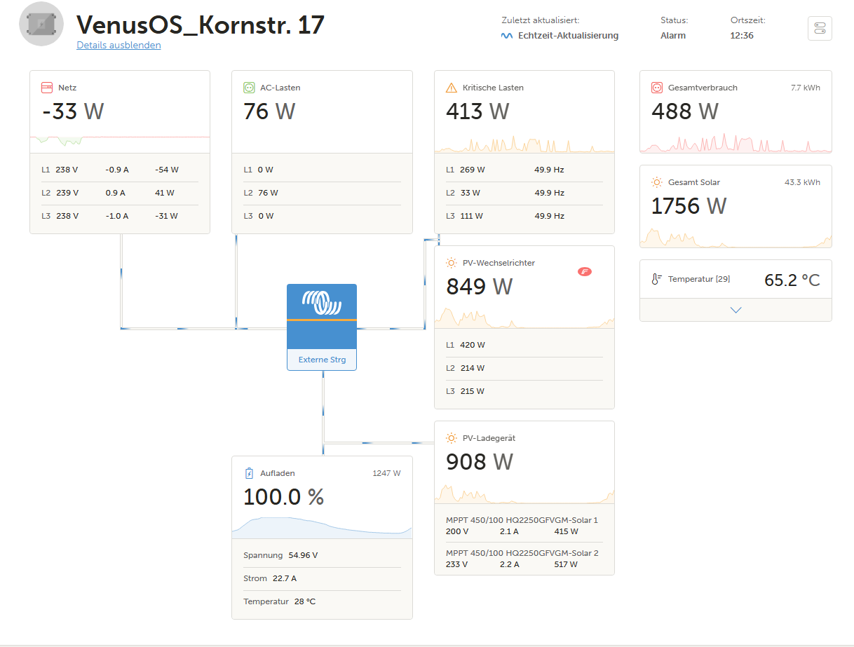The height and width of the screenshot is (647, 854).
Task: Click the PV-Ladegerät sun icon
Action: (x=452, y=438)
